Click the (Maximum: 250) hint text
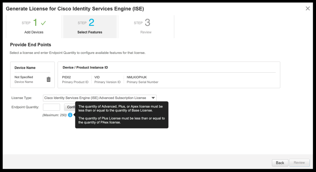 54,115
